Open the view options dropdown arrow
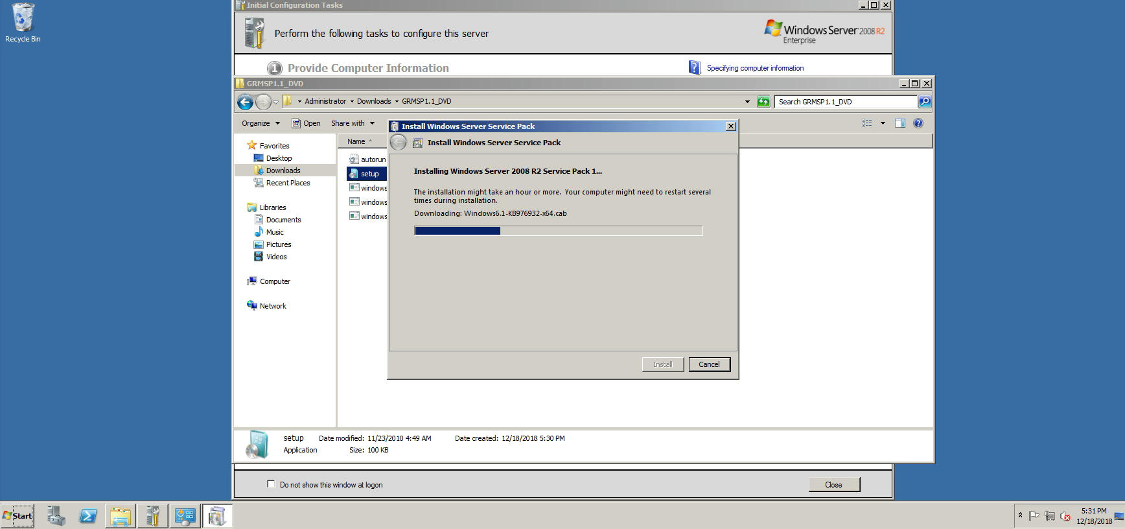This screenshot has width=1125, height=529. [883, 123]
